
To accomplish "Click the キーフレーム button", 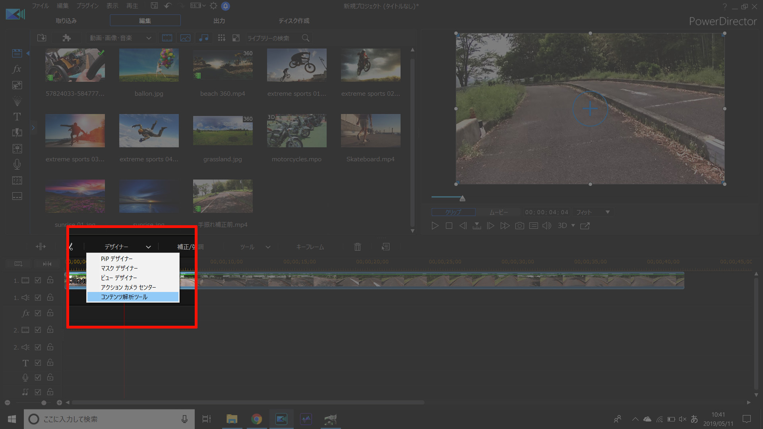I will click(310, 247).
